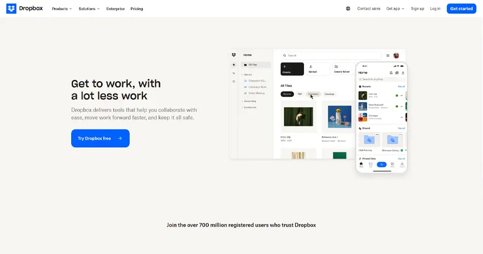Screen dimensions: 483x254
Task: Click the black Create tile with plus icon
Action: (x=292, y=69)
